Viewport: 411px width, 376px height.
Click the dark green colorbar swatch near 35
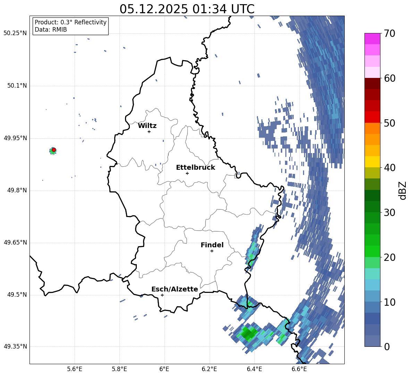click(372, 195)
